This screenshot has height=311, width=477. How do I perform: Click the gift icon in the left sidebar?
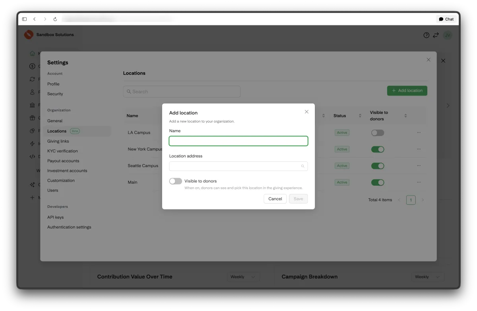(x=33, y=118)
